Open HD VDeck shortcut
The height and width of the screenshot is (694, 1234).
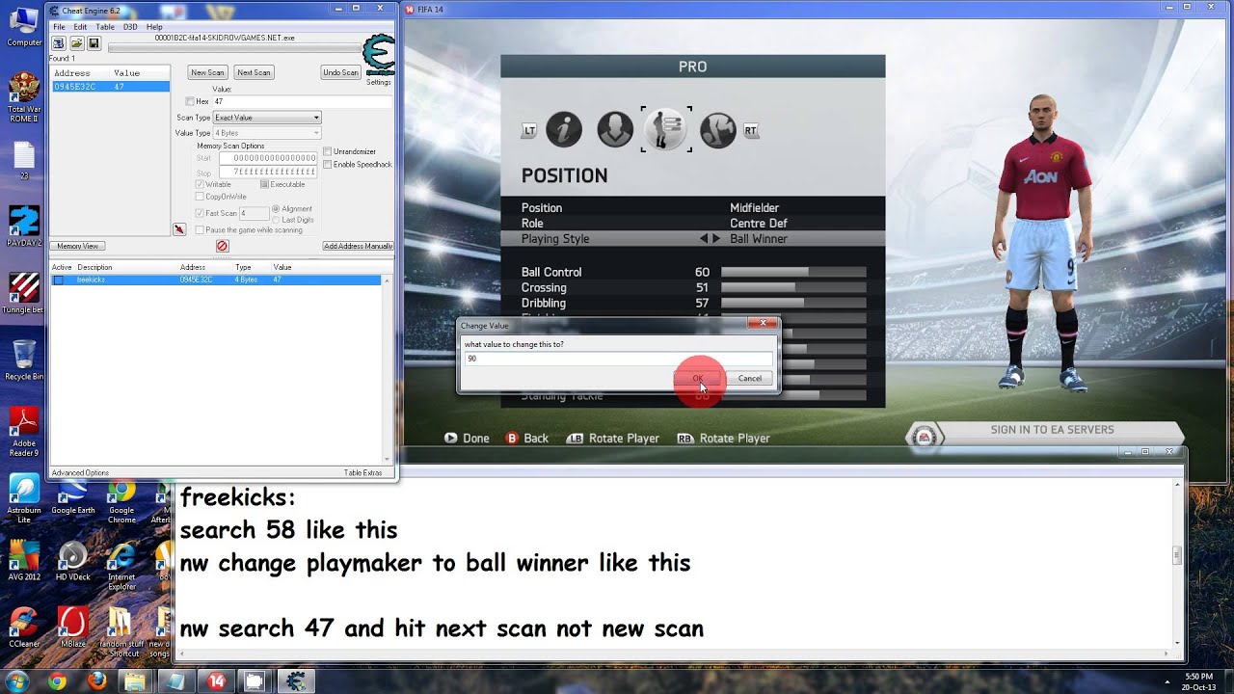[73, 562]
